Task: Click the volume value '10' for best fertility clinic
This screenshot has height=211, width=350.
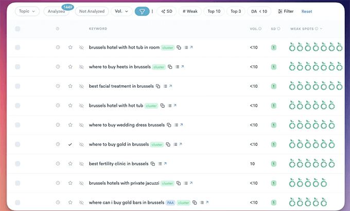Action: (x=252, y=164)
